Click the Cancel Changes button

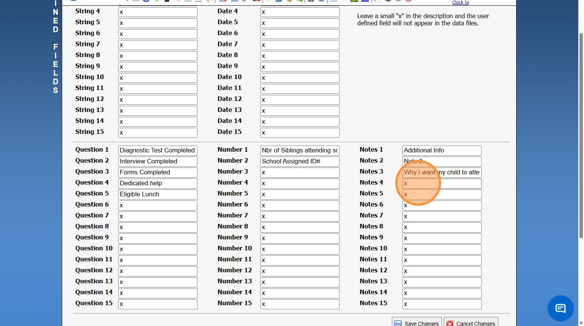pos(471,323)
